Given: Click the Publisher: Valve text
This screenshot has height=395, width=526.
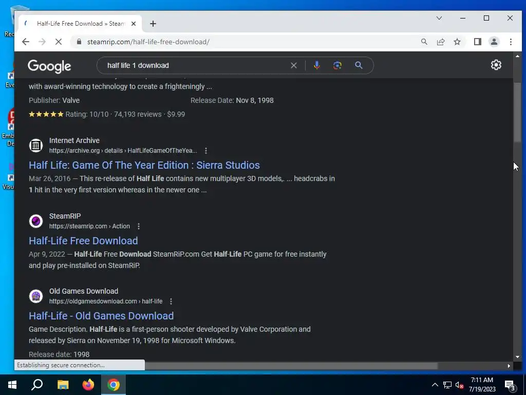Looking at the screenshot, I should pyautogui.click(x=54, y=100).
